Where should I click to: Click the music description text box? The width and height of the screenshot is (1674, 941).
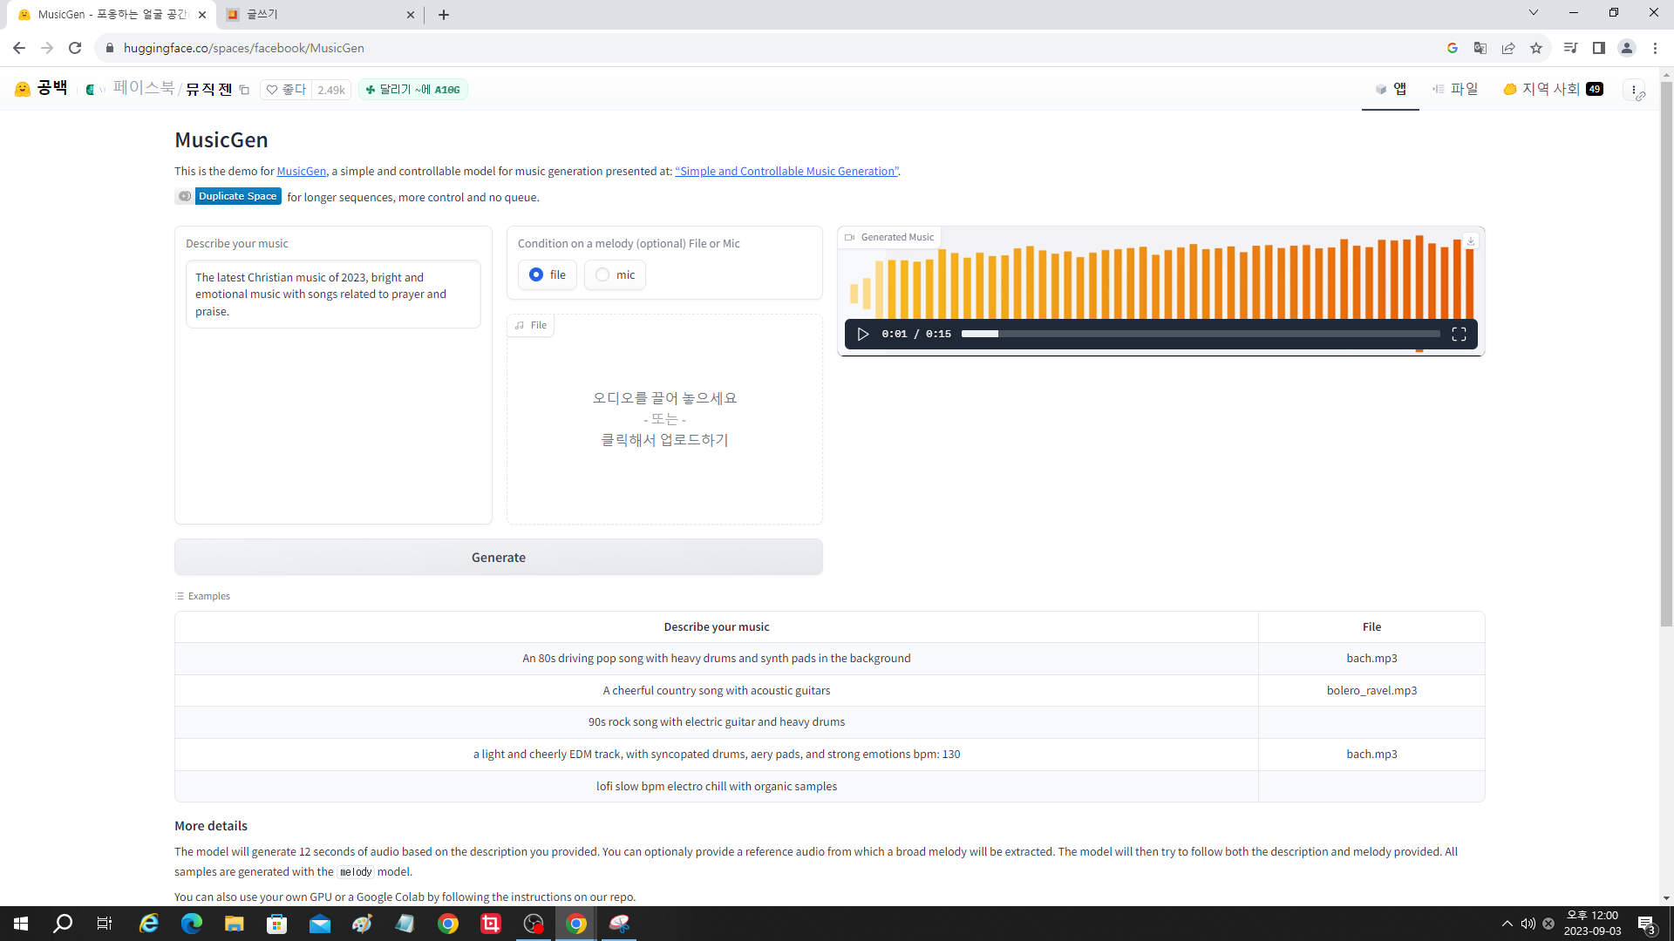coord(333,294)
